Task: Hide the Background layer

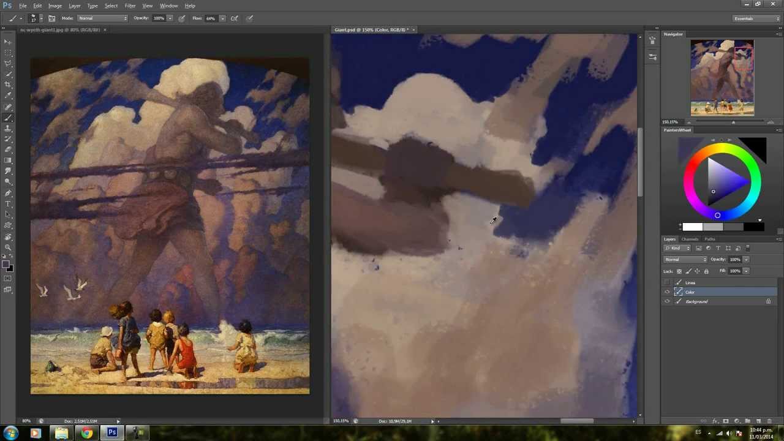Action: [x=667, y=301]
